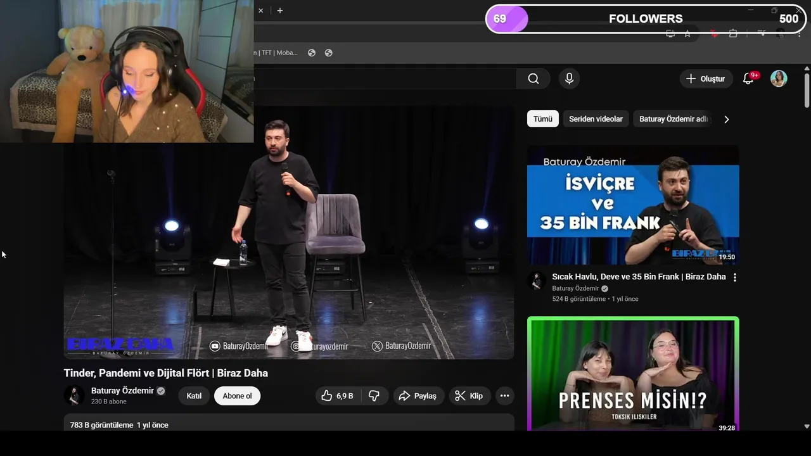Open a new browser tab with plus button
This screenshot has height=456, width=811.
point(280,10)
